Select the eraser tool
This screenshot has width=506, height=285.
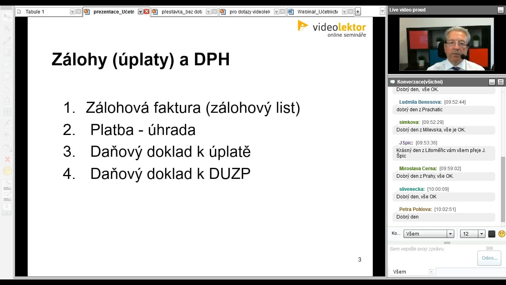pyautogui.click(x=7, y=135)
